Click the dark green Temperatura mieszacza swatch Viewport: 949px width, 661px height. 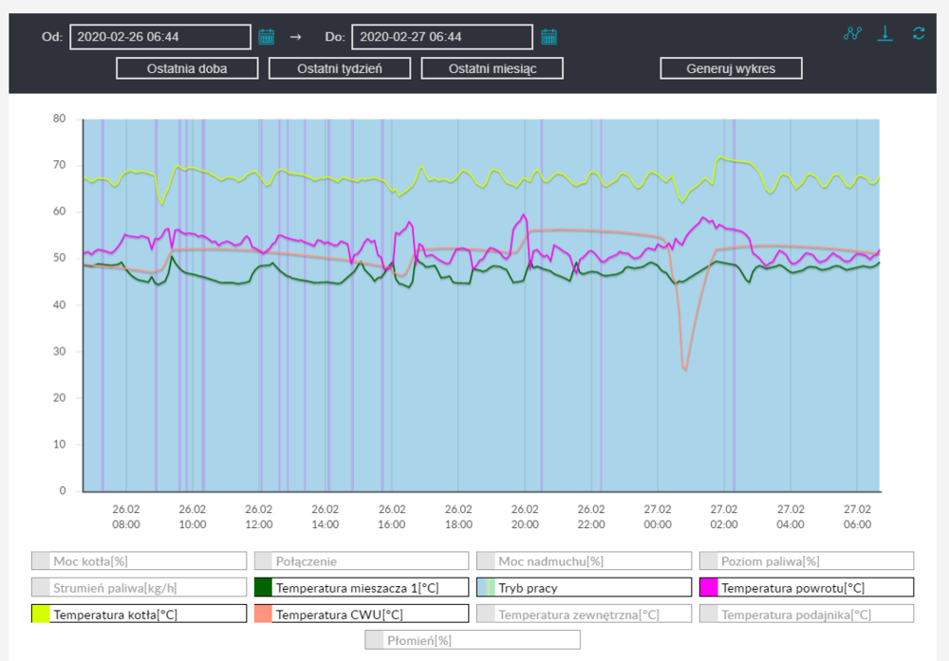[x=263, y=588]
